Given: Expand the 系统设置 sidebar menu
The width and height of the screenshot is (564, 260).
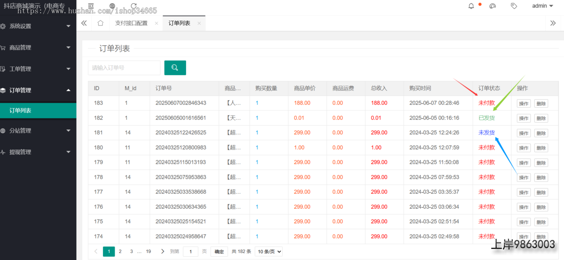Looking at the screenshot, I should coord(38,26).
